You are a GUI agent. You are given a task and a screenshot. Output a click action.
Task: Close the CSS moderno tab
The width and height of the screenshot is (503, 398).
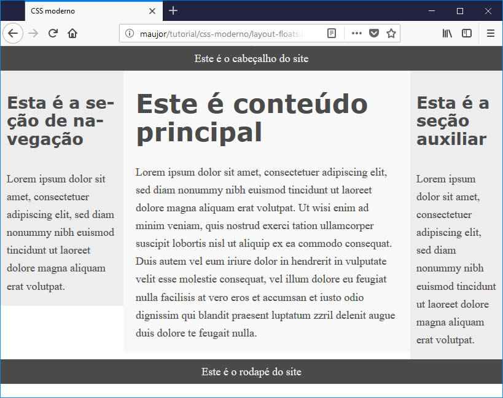pos(152,11)
